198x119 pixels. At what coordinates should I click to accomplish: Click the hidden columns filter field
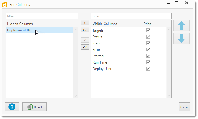pyautogui.click(x=42, y=16)
